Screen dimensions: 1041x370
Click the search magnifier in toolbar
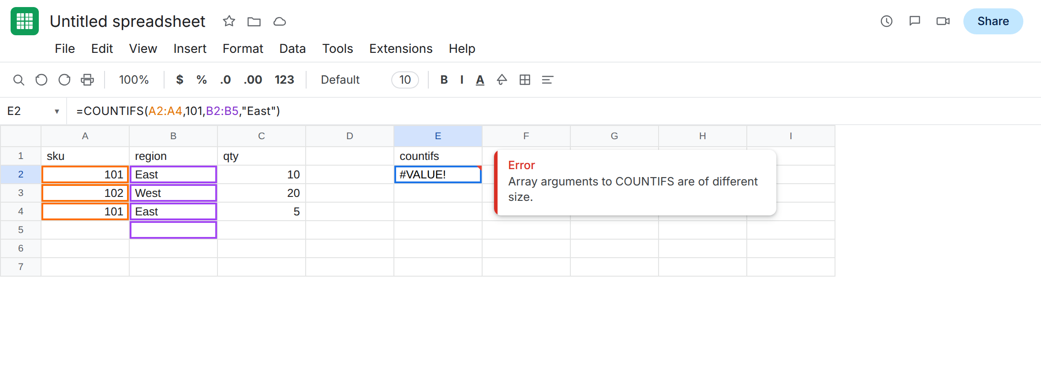click(x=19, y=80)
